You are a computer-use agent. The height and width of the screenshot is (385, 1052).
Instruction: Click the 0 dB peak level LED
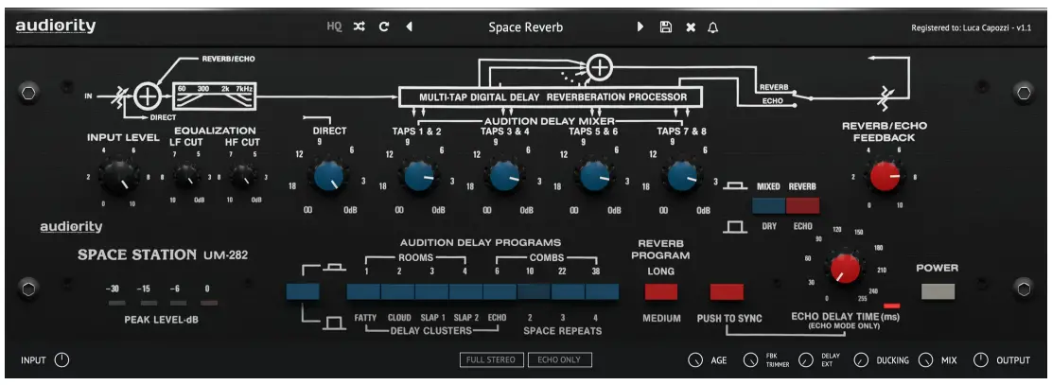208,303
